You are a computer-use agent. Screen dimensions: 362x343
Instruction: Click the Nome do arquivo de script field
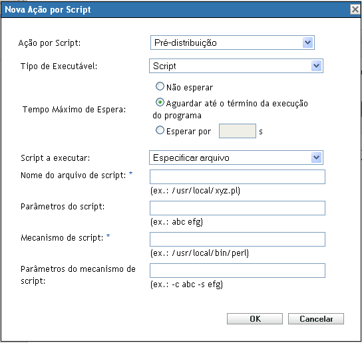238,177
